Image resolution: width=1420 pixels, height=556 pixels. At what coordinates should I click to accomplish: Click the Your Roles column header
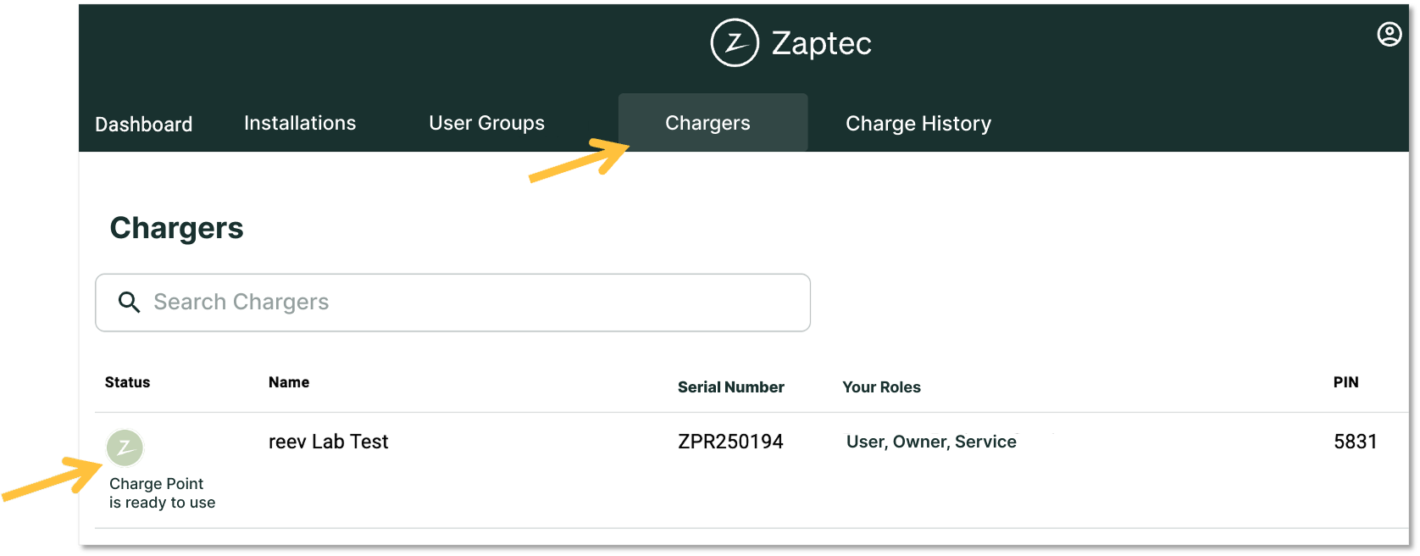tap(881, 387)
